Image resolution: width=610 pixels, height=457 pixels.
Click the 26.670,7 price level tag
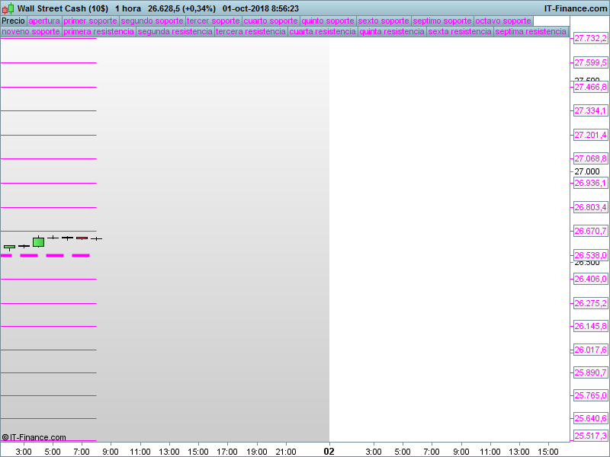(x=590, y=231)
